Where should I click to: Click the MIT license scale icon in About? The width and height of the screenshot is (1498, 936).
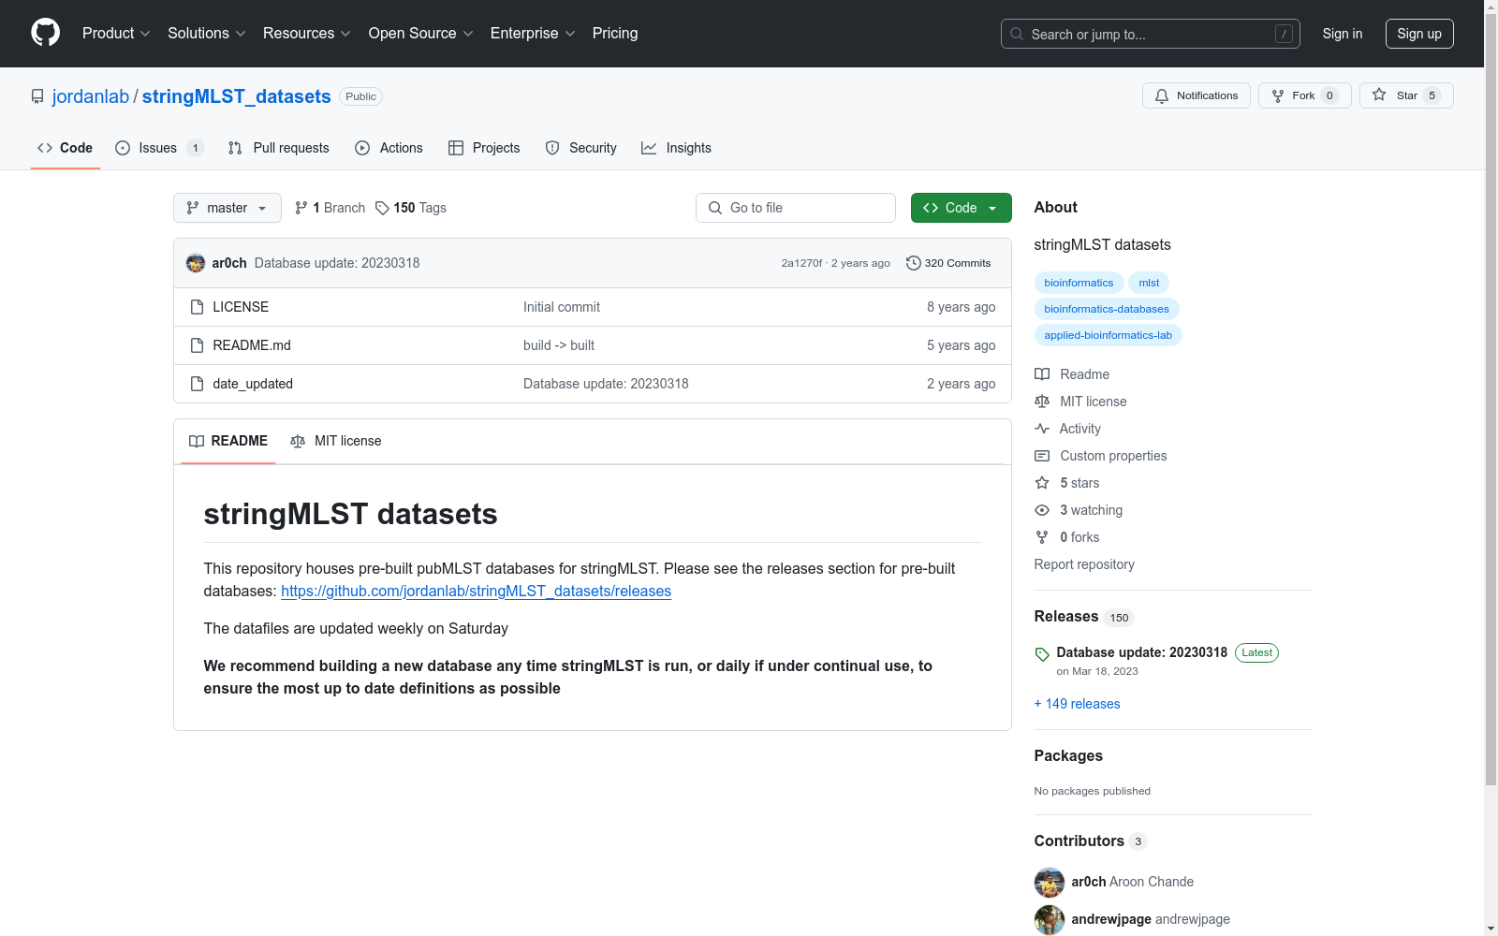point(1042,402)
